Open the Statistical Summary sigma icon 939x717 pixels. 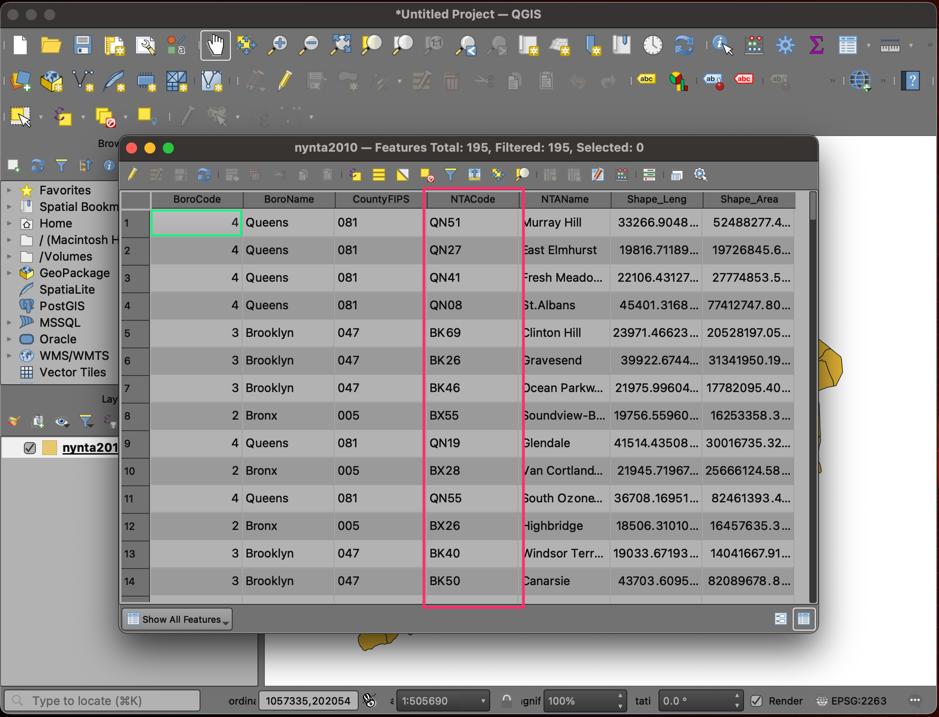click(816, 45)
